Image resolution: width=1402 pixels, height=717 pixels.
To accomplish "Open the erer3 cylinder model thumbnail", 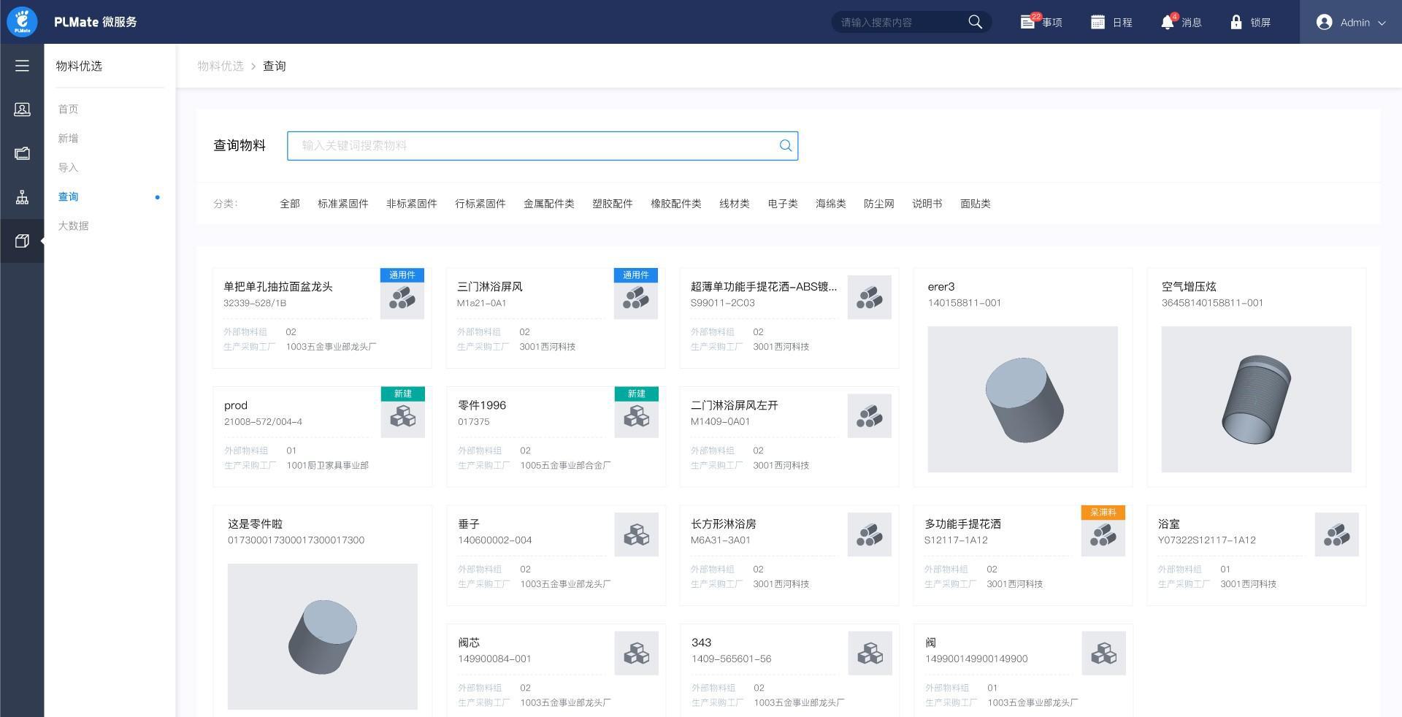I will pos(1022,399).
